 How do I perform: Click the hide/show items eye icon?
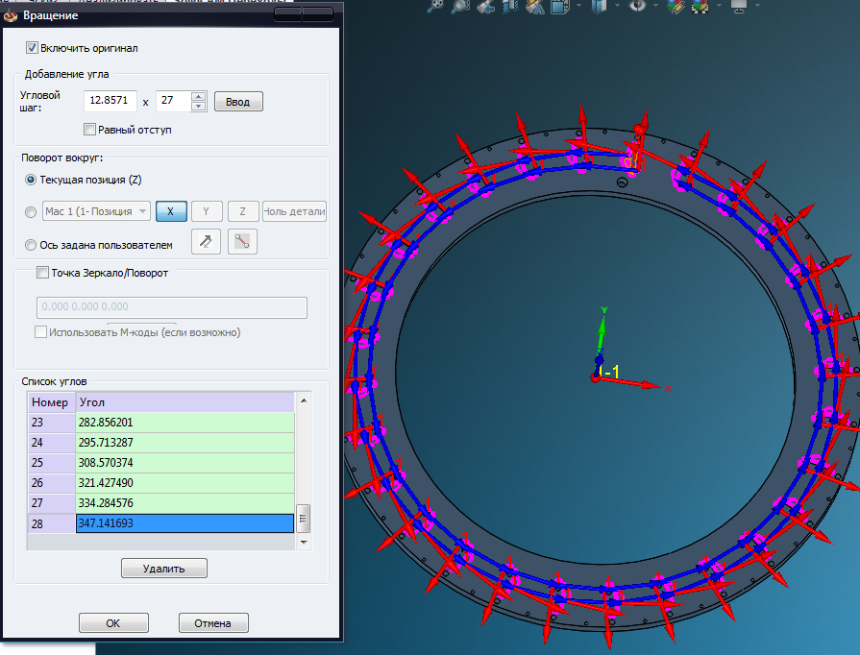click(637, 6)
